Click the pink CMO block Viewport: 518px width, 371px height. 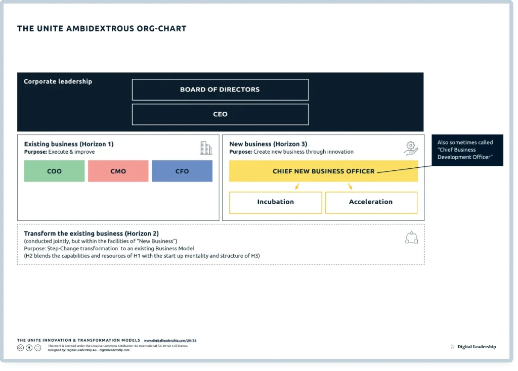pos(118,171)
